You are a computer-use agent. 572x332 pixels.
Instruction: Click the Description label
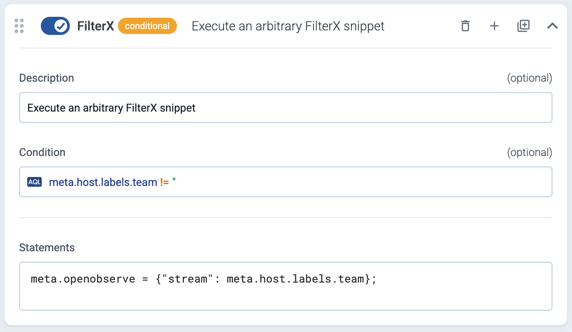point(46,78)
